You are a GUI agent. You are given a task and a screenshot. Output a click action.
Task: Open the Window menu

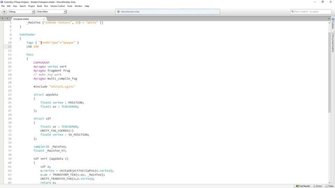(x=79, y=6)
